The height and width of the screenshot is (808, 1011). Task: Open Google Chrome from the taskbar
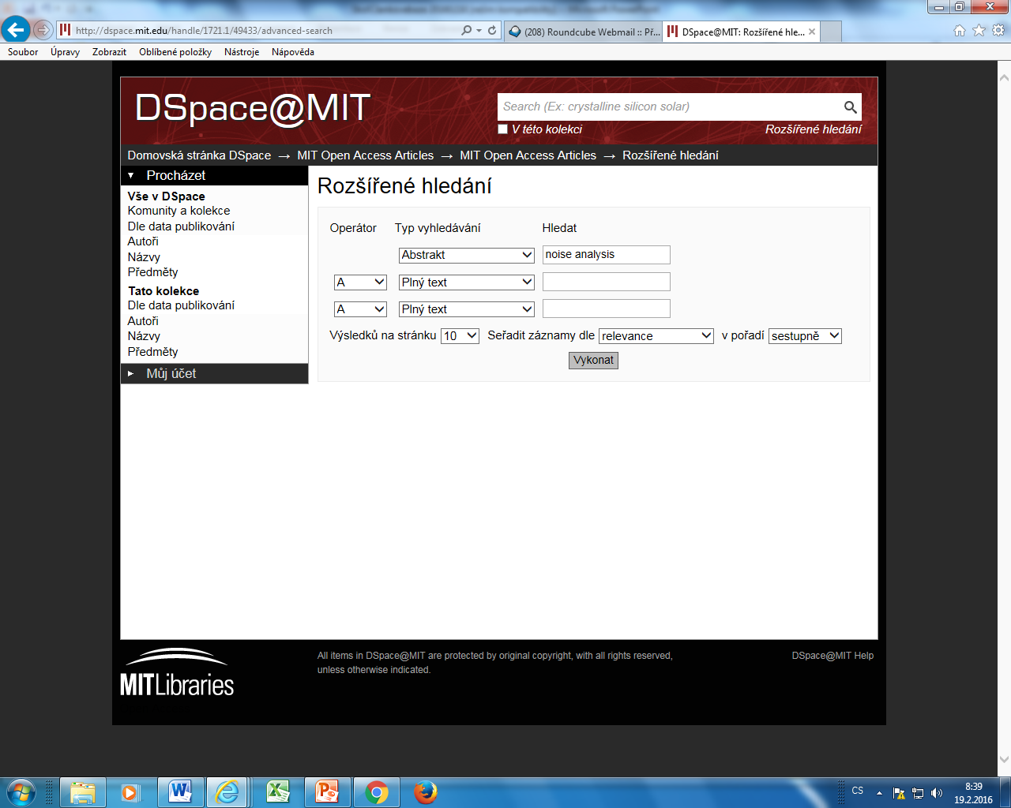point(377,792)
